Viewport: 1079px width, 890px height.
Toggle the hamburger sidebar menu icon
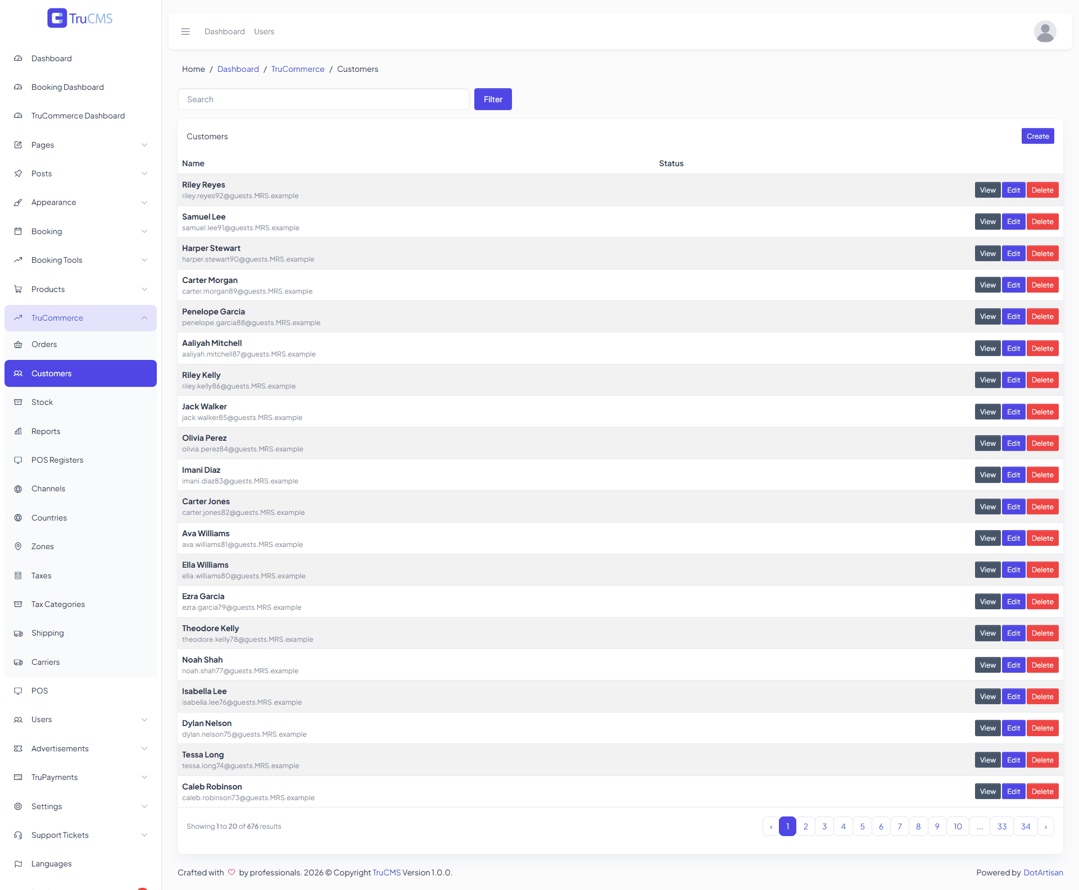tap(185, 31)
